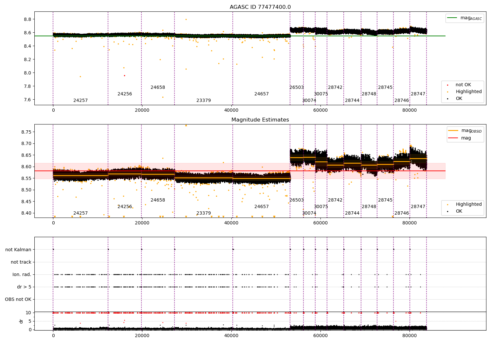The width and height of the screenshot is (491, 343).
Task: Click obsid label 30075 in the top plot
Action: (x=321, y=94)
